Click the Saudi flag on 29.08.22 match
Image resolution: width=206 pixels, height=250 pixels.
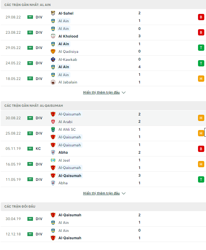pos(30,17)
